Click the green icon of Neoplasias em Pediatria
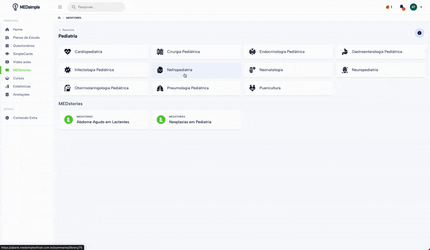Screen dimensions: 430x250 tap(161, 120)
